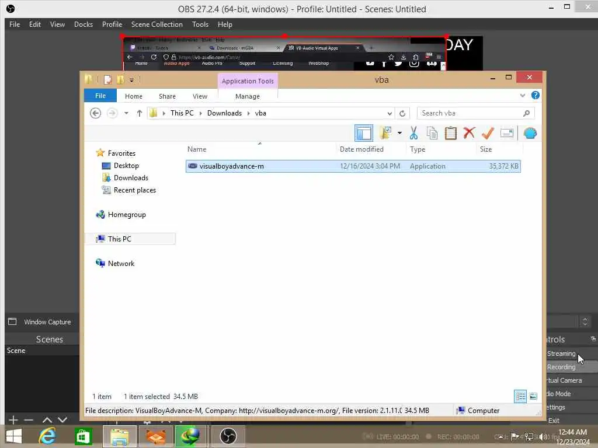Click the Forward arrow in Explorer
The image size is (598, 448).
[x=112, y=113]
